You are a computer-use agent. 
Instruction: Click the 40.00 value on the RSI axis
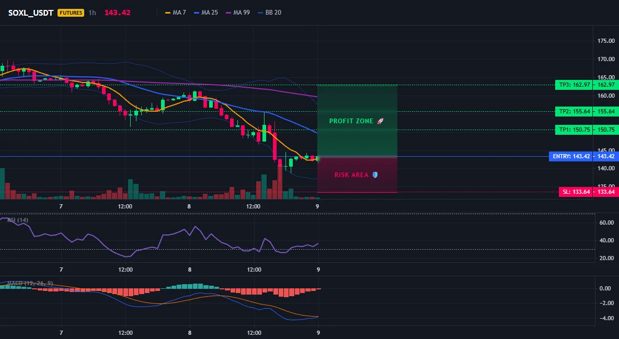606,240
